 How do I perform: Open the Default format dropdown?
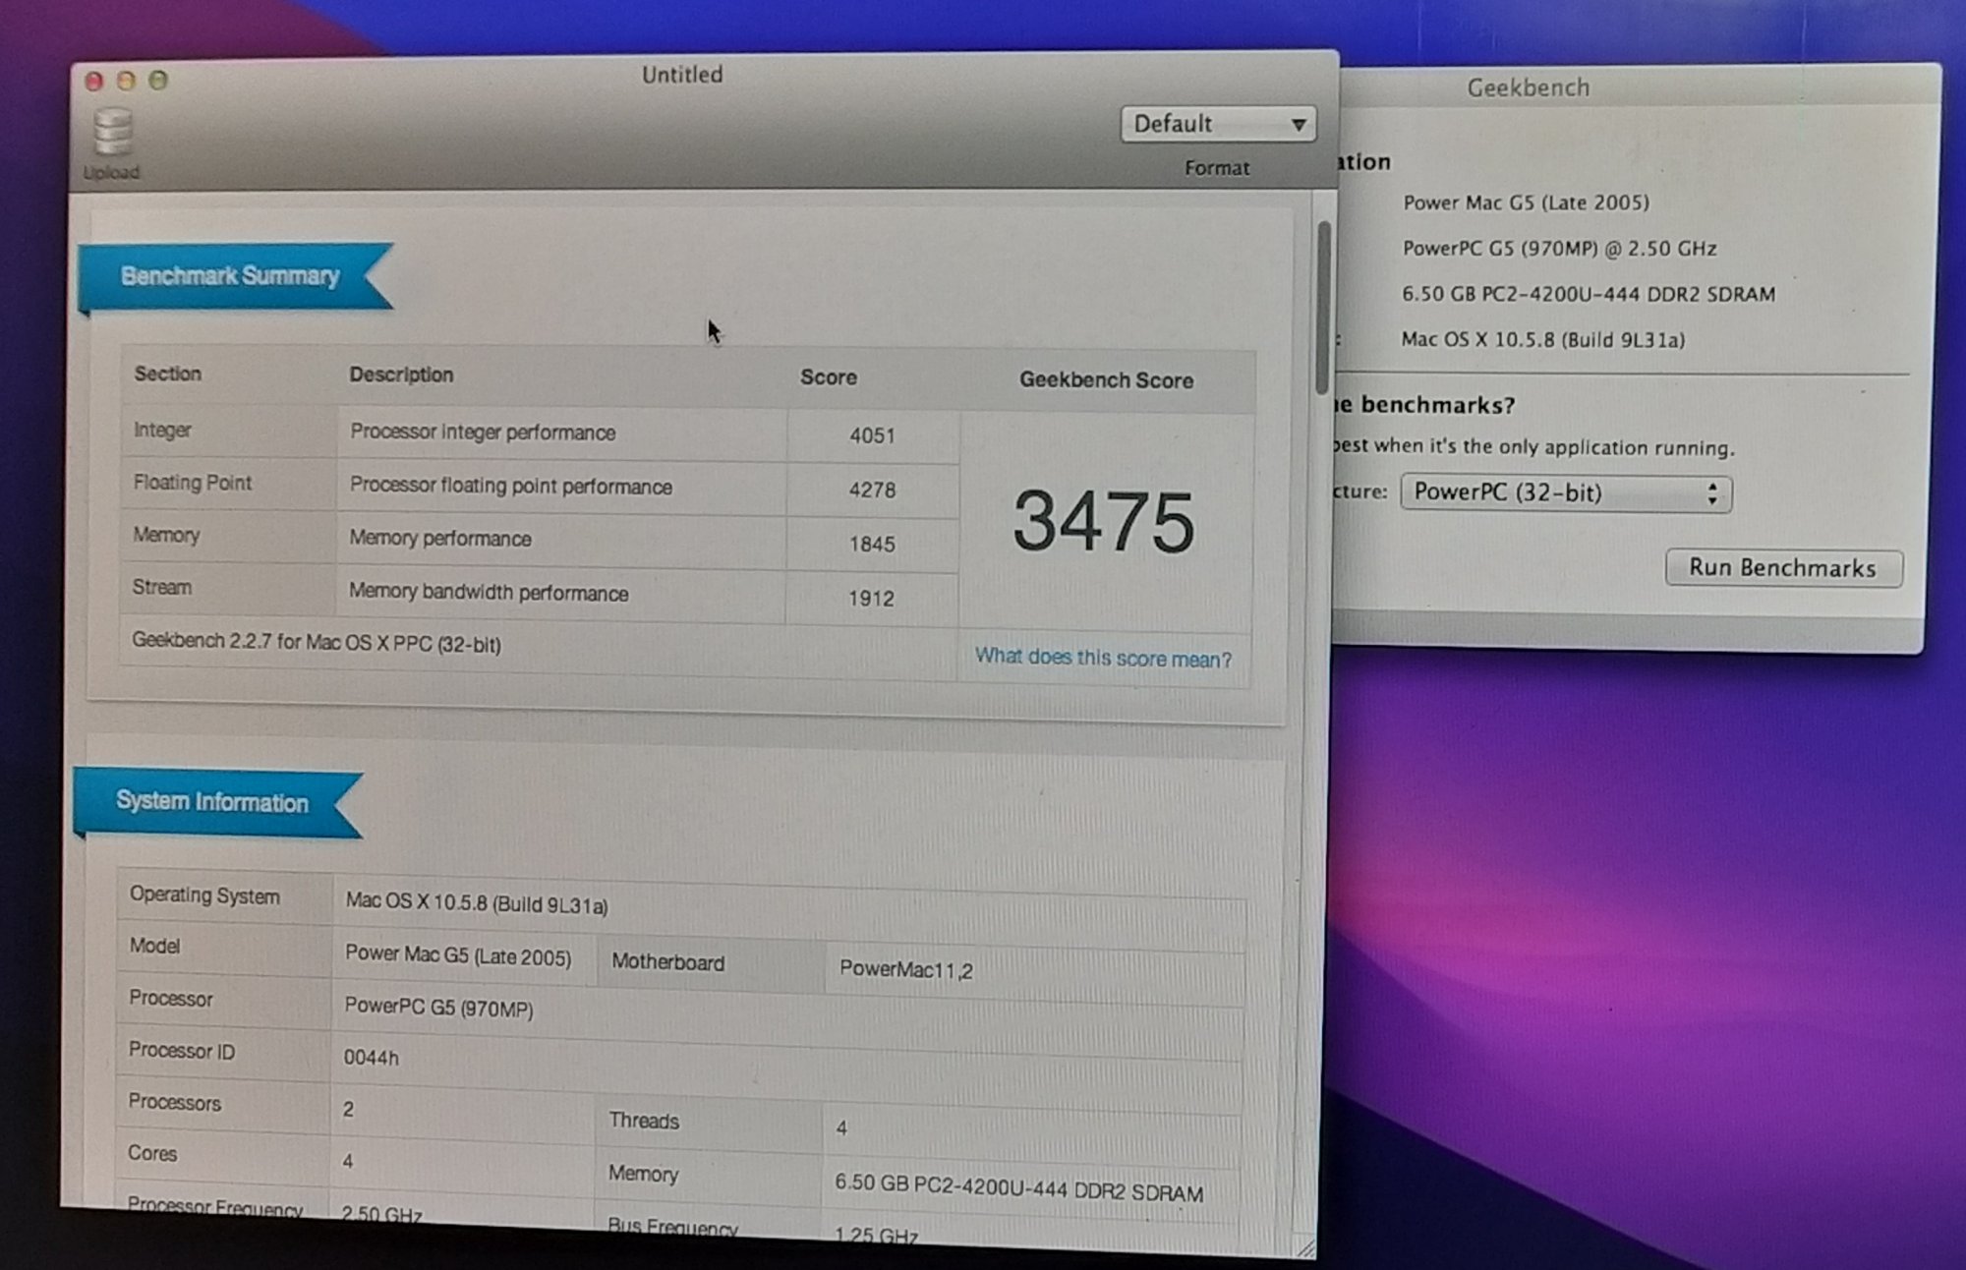[x=1218, y=124]
